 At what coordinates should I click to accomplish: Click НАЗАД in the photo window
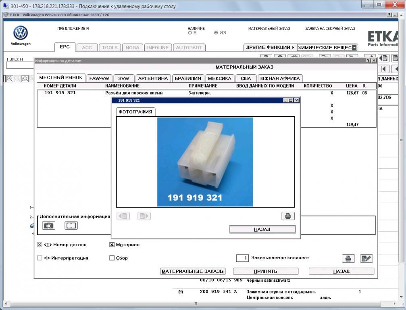coord(262,229)
